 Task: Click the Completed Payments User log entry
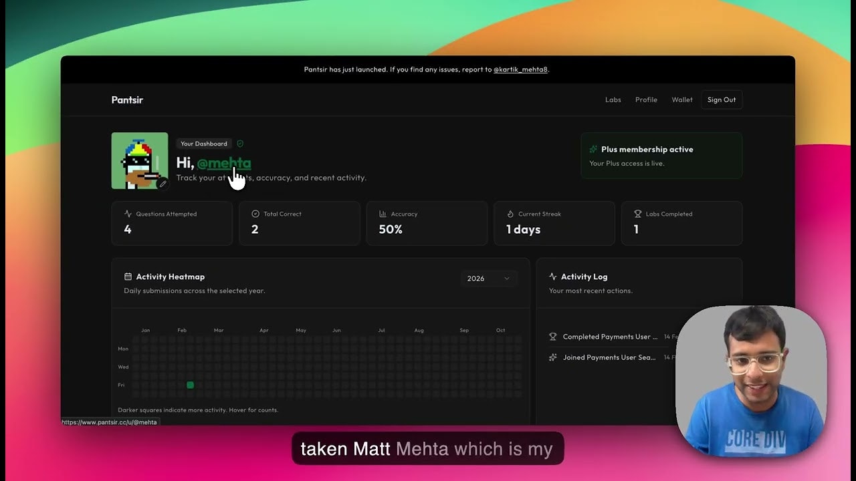610,337
